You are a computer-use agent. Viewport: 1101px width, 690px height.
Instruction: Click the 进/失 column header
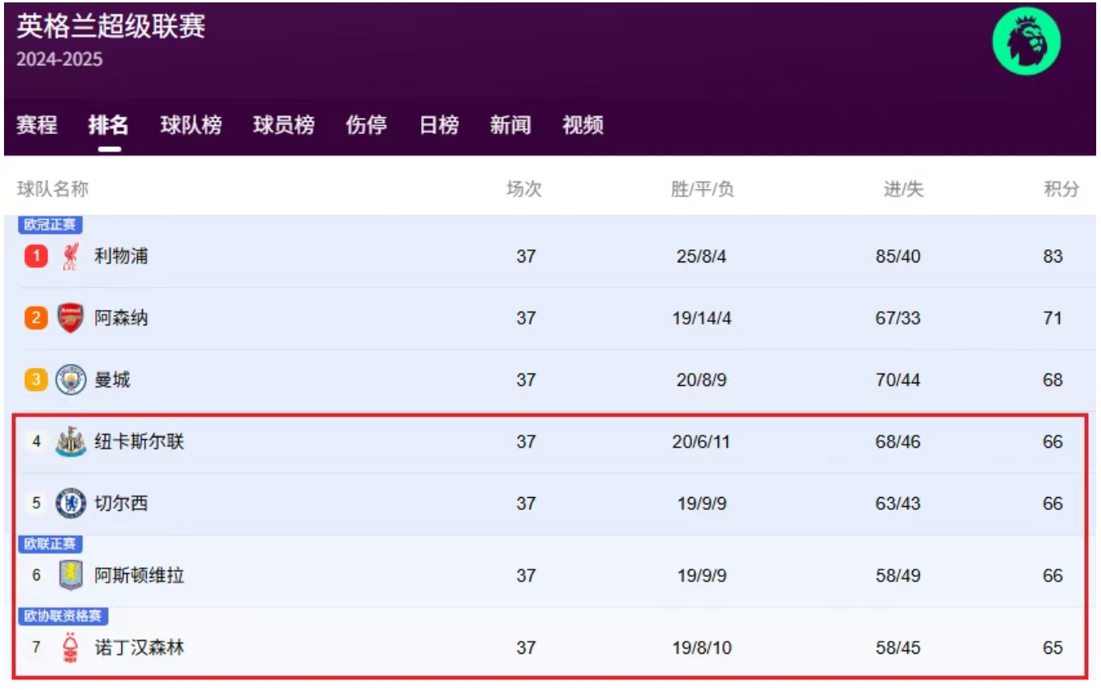[903, 190]
